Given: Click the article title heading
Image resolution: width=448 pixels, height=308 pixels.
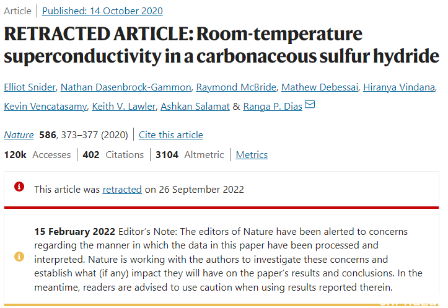Looking at the screenshot, I should (x=221, y=45).
